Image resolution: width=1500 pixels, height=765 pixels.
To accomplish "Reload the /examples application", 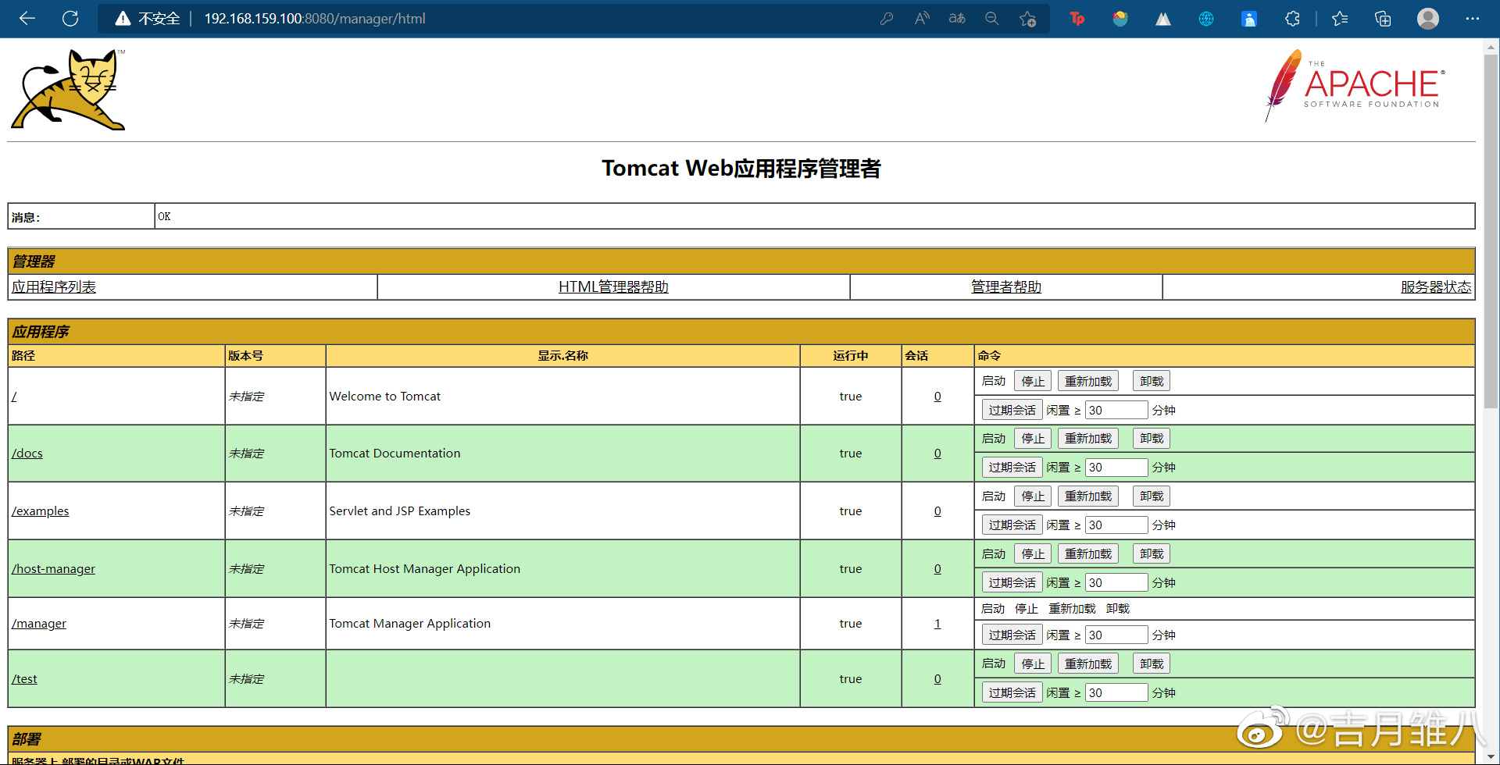I will click(x=1088, y=496).
